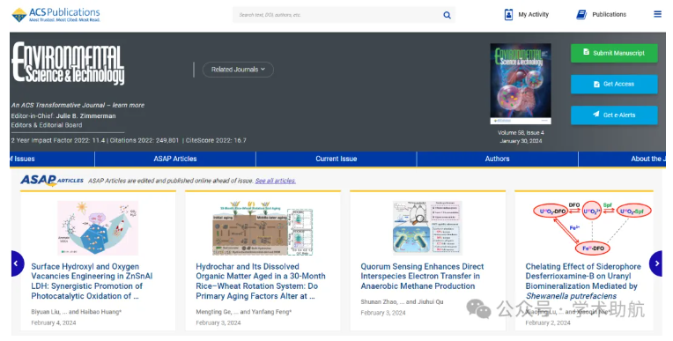Click the Environmental Science & Technology journal logo

pyautogui.click(x=68, y=63)
